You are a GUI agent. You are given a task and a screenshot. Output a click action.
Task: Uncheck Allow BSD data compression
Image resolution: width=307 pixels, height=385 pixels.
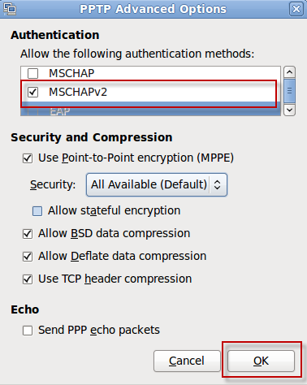pos(28,234)
